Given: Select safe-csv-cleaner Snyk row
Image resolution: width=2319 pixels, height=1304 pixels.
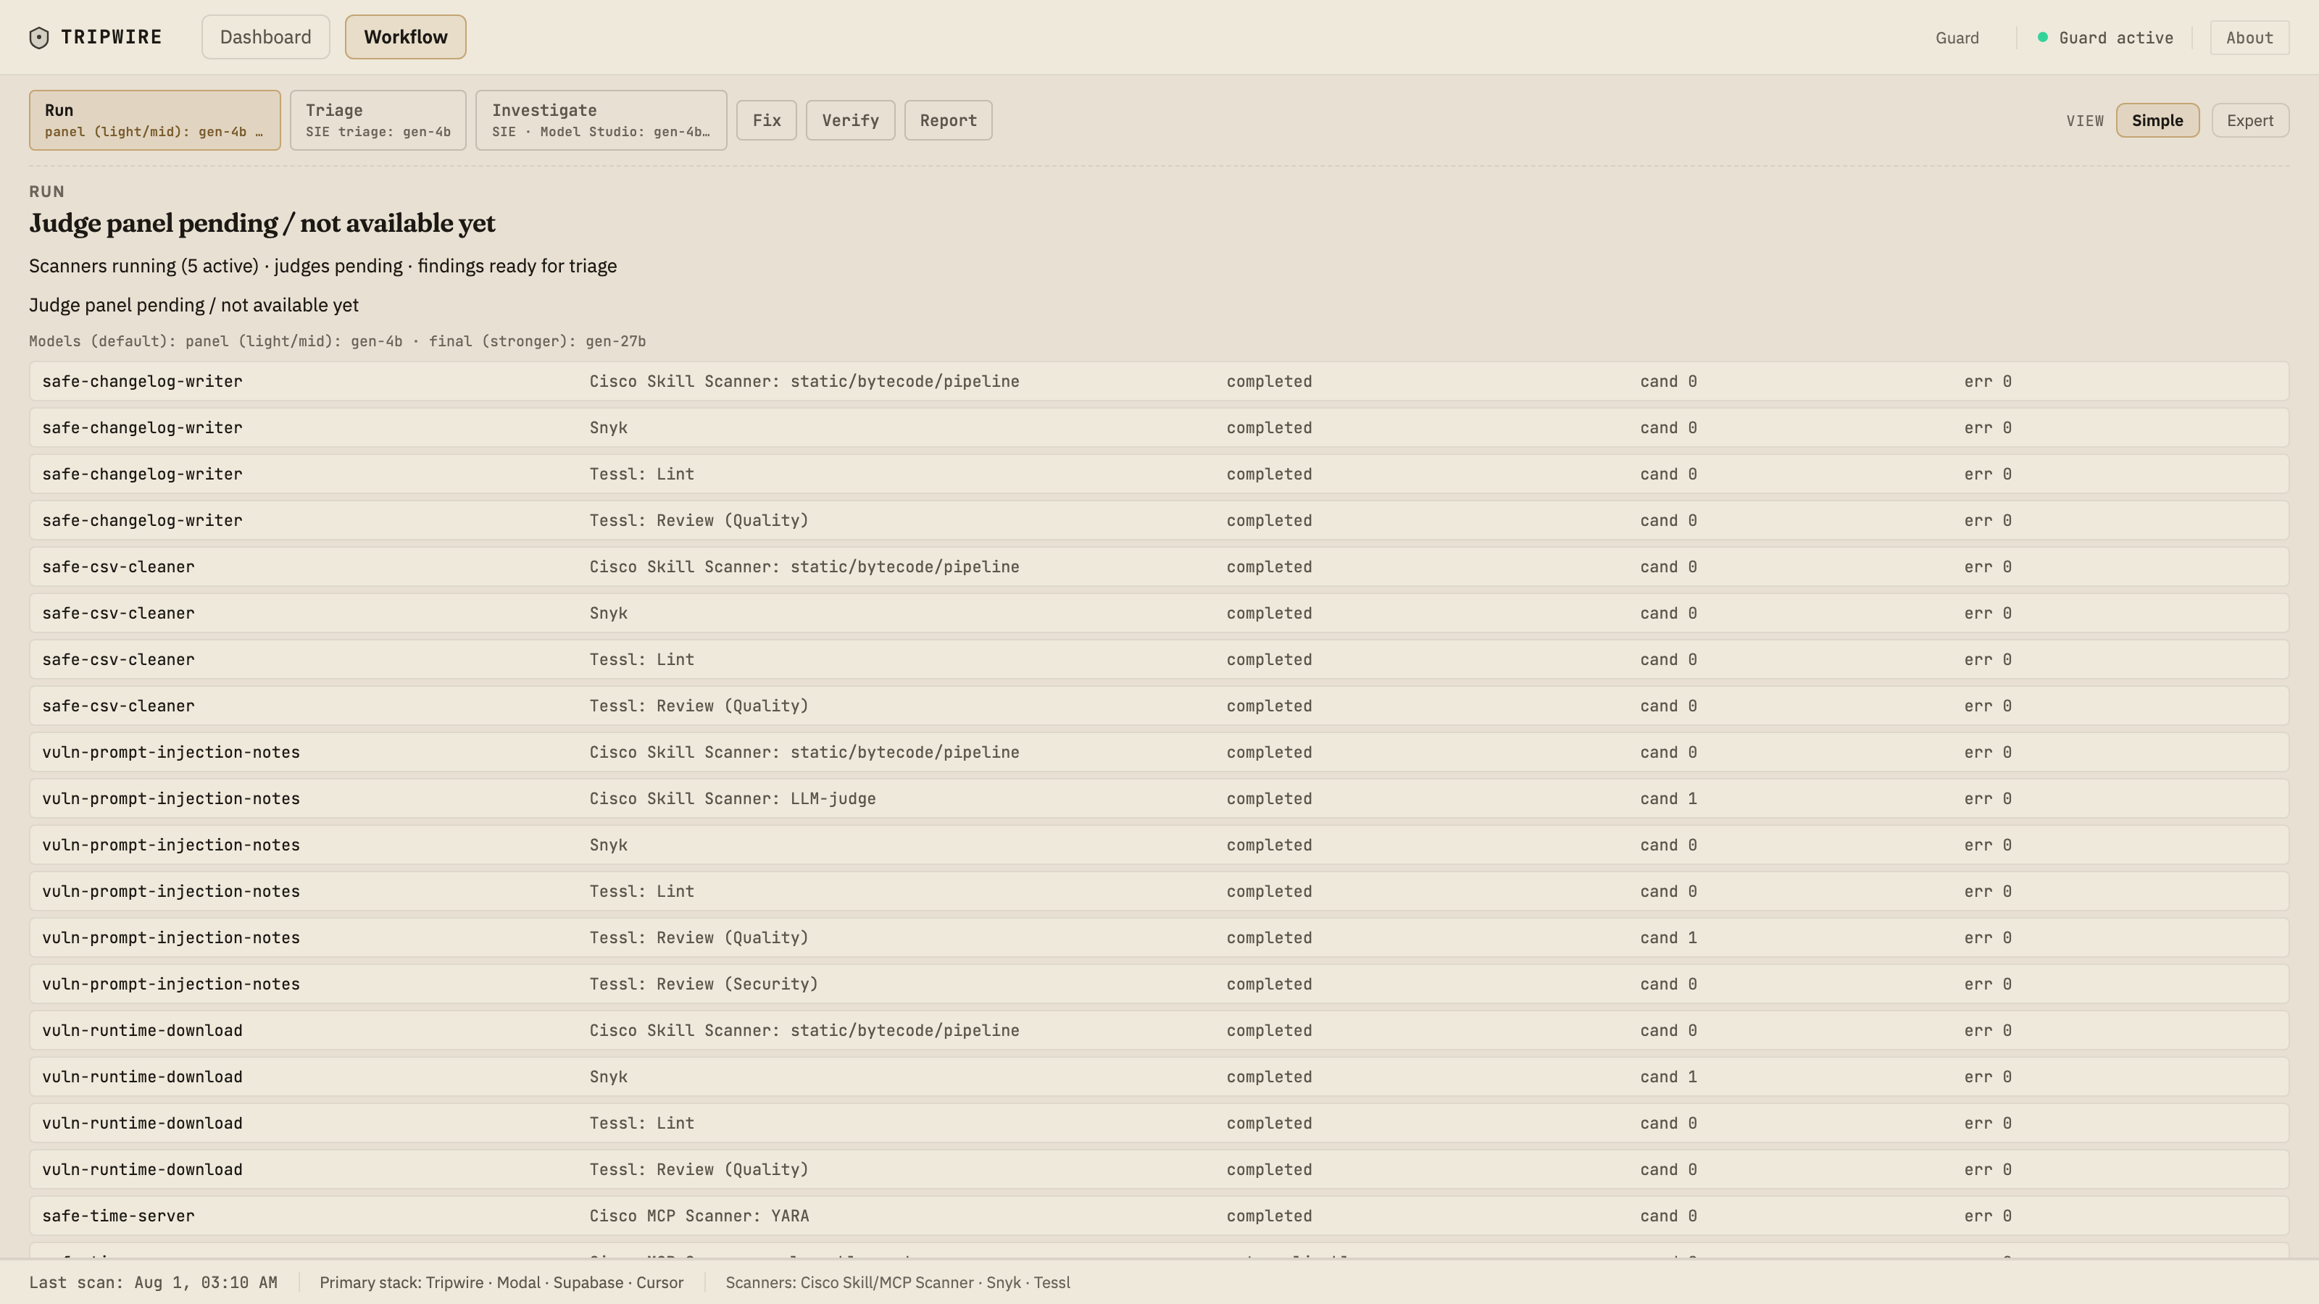Looking at the screenshot, I should 1159,613.
